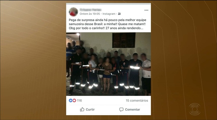
Task: Click the blue thumbs-up reaction icon
Action: (71, 100)
